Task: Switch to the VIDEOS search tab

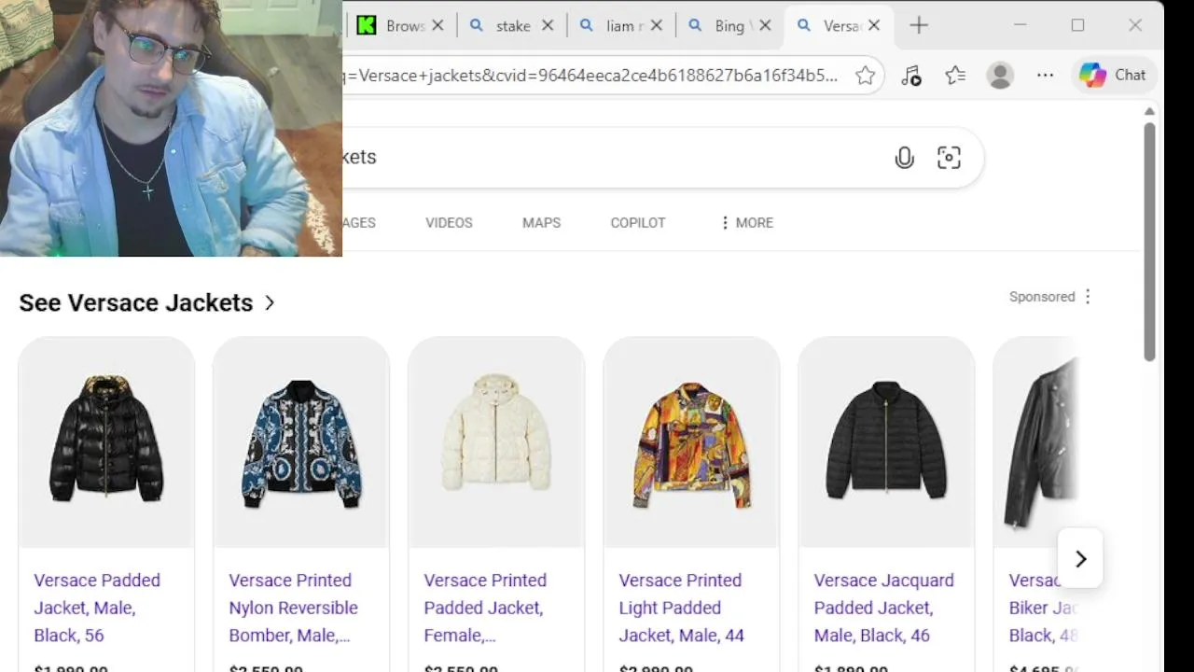Action: pyautogui.click(x=449, y=223)
